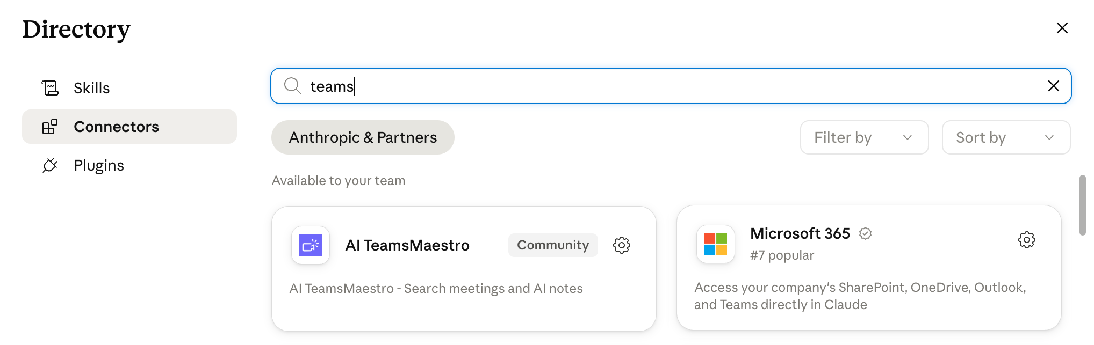Screen dimensions: 1094x345
Task: Open the Sort by dropdown
Action: 1006,137
